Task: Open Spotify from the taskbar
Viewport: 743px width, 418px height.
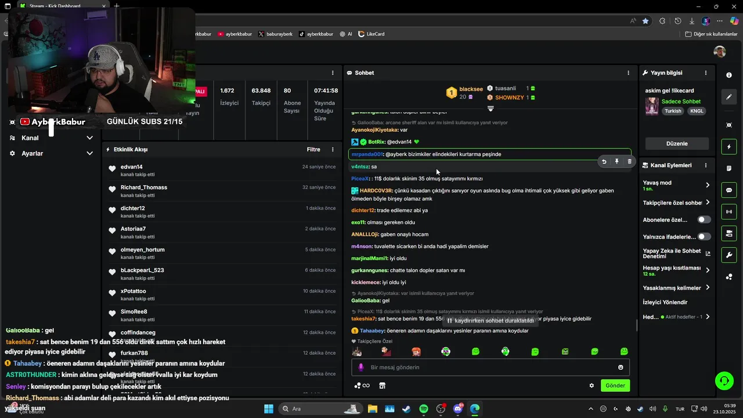Action: click(423, 409)
